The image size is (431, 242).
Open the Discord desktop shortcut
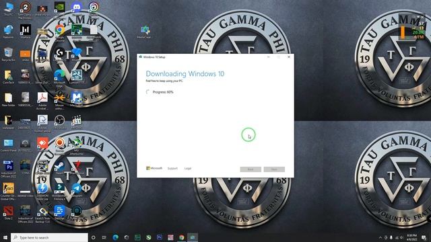click(77, 8)
